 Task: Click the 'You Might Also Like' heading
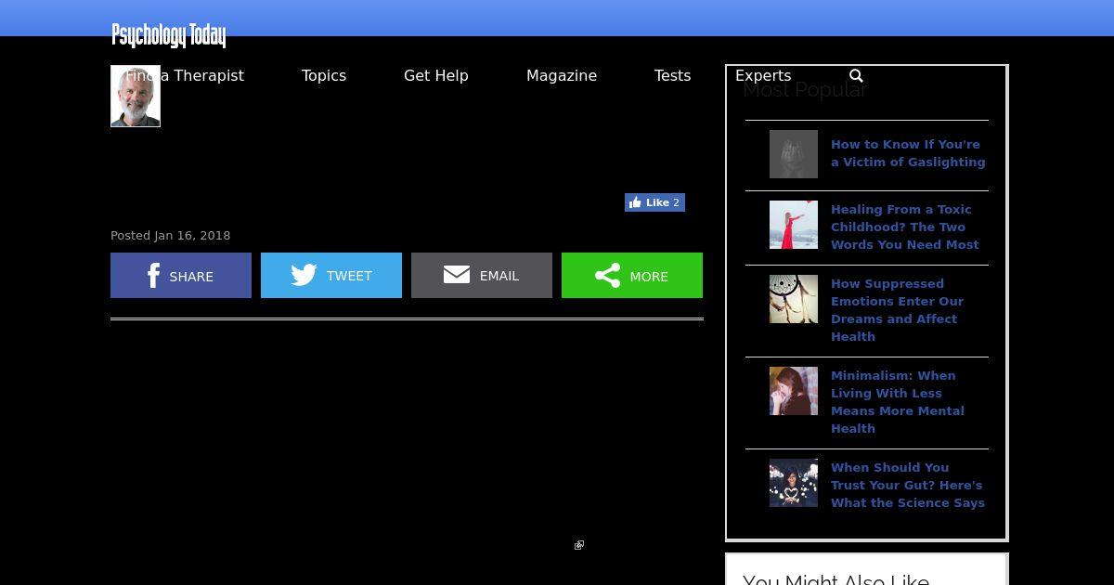click(835, 579)
